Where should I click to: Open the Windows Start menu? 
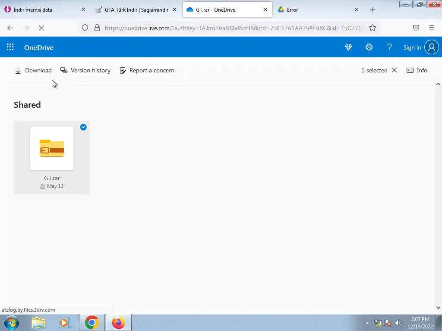[12, 322]
